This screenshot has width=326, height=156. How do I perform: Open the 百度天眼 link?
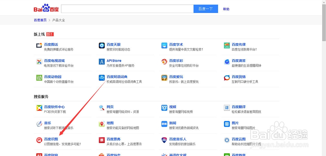tap(113, 45)
